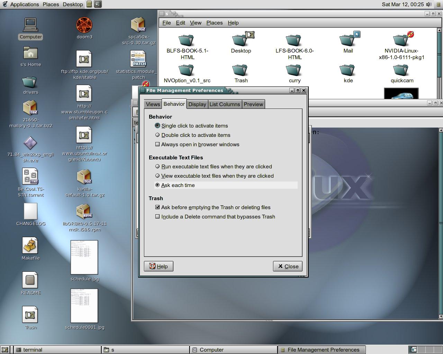Toggle Ask before emptying the Trash
Viewport: 443px width, 354px height.
[213, 207]
